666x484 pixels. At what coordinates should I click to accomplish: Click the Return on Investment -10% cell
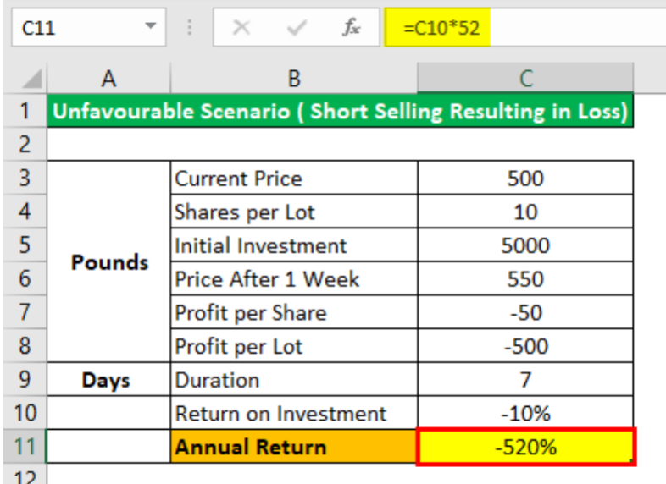pyautogui.click(x=525, y=414)
